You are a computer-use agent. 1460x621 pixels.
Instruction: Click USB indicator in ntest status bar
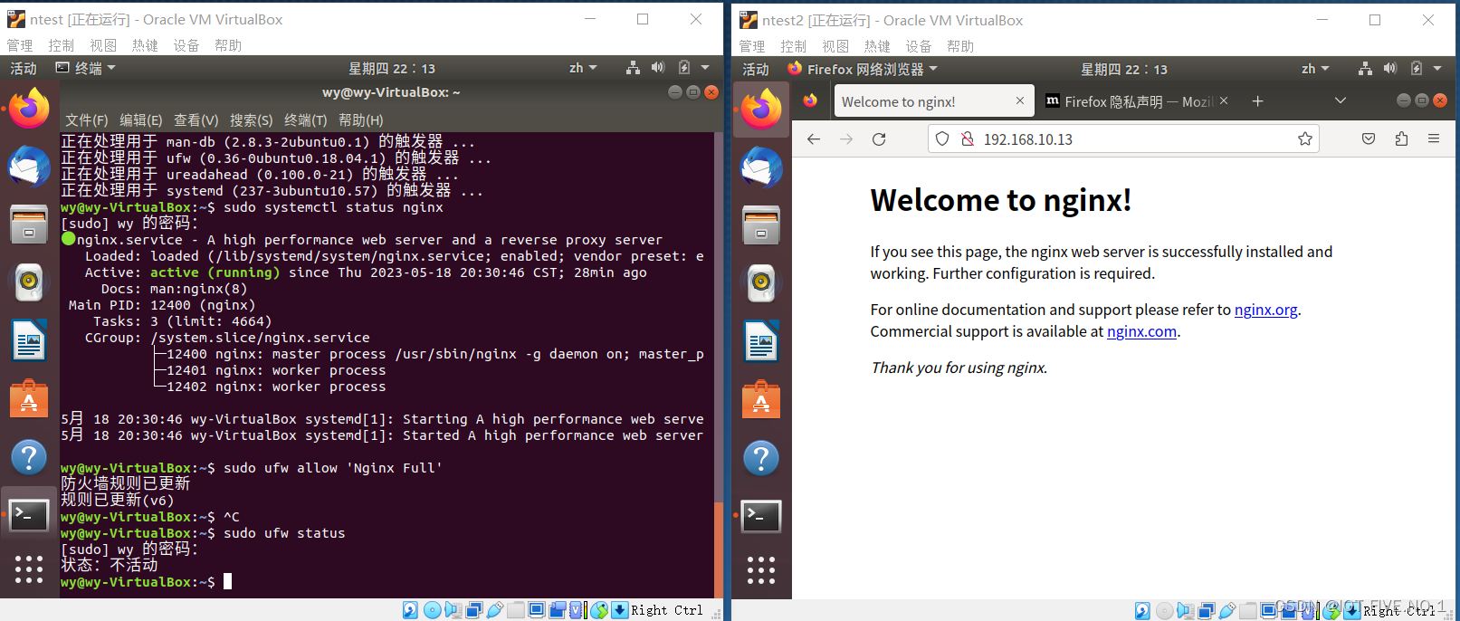pos(495,610)
